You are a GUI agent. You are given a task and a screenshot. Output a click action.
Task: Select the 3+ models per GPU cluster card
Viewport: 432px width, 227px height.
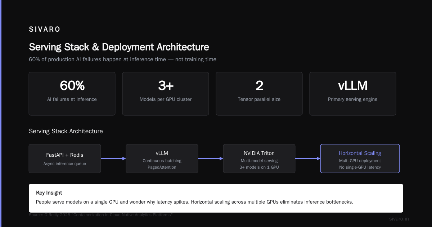[166, 94]
